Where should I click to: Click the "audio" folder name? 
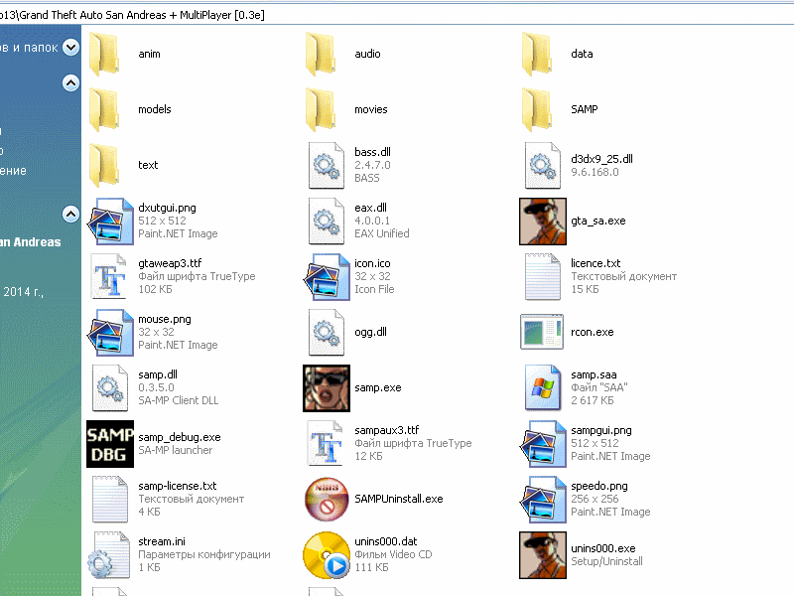[x=367, y=54]
